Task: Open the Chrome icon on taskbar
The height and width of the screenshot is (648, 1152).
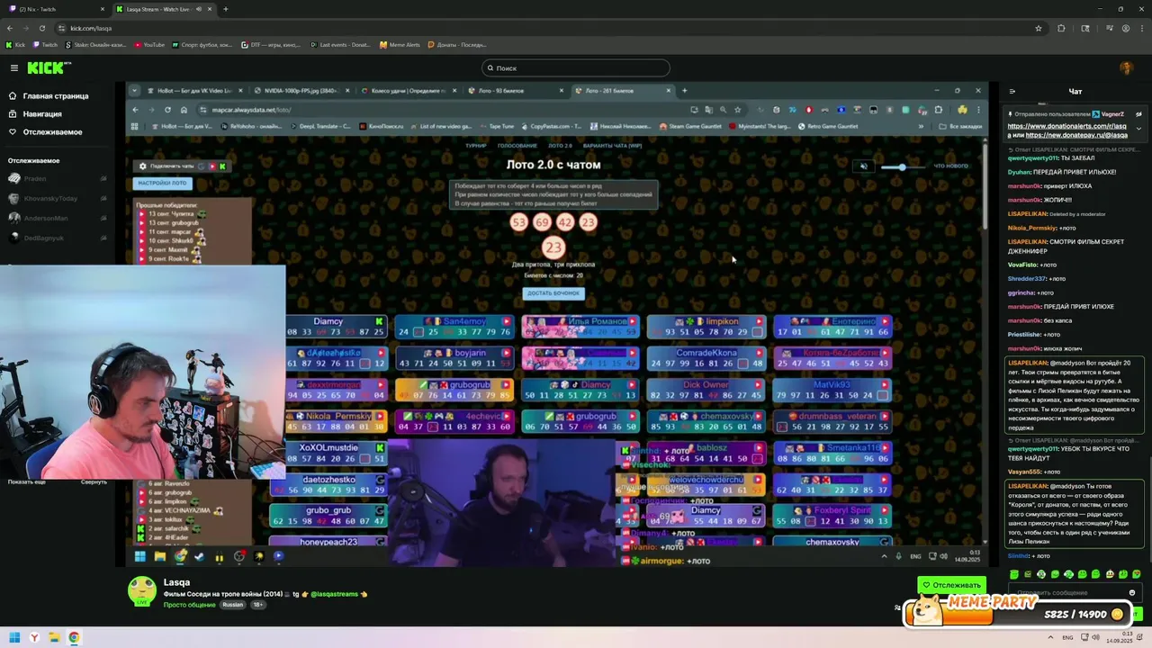Action: click(74, 637)
